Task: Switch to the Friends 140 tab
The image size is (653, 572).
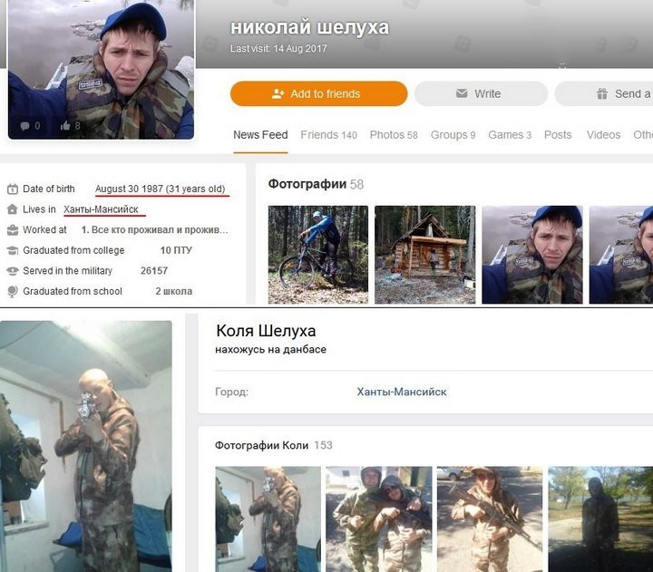Action: tap(328, 135)
